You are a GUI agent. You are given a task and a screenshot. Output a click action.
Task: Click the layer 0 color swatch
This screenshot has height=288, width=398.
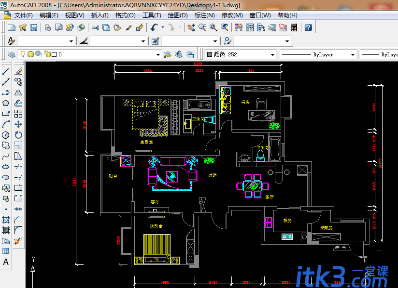click(54, 54)
